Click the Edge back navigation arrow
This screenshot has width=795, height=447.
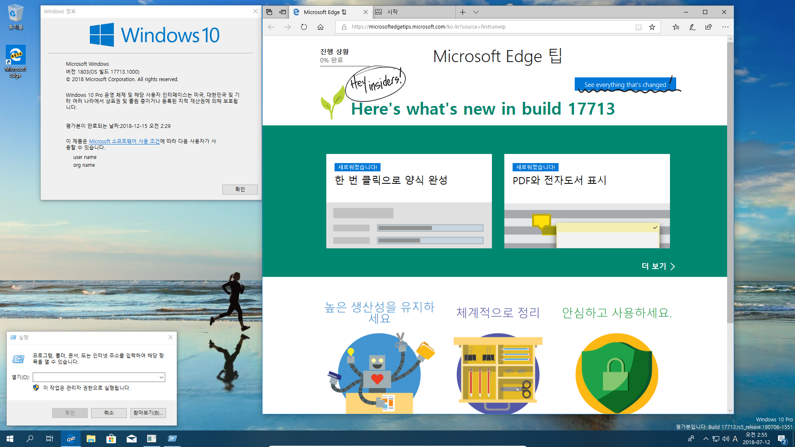(x=271, y=27)
